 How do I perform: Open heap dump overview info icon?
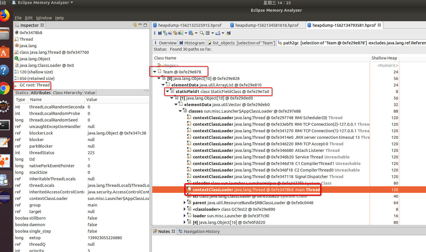click(x=155, y=33)
